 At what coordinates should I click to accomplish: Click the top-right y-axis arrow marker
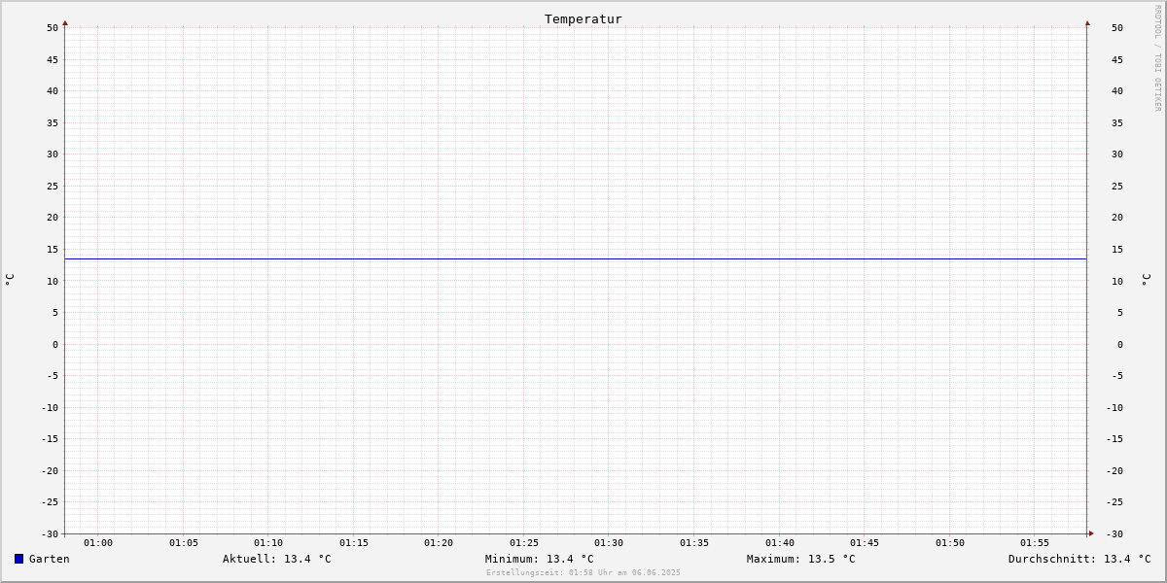(1087, 23)
